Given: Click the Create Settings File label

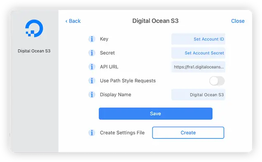Looking at the screenshot, I should [122, 133].
